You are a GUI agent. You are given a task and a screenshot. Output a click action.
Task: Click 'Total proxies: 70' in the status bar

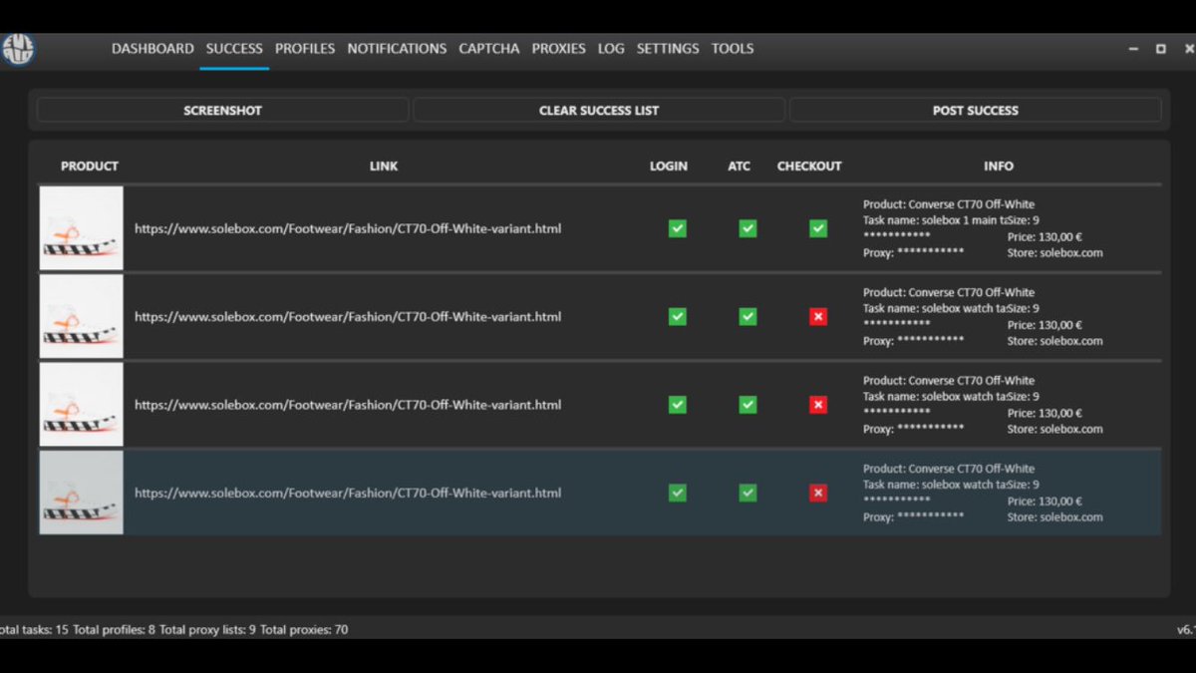(304, 630)
